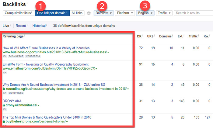Open the business-opportunities.biz URL
This screenshot has height=128, width=213.
(x=55, y=52)
